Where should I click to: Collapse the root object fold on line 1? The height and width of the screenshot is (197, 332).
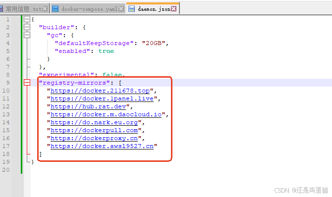coord(27,19)
